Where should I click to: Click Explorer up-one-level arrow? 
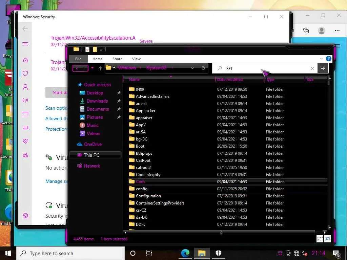point(100,68)
